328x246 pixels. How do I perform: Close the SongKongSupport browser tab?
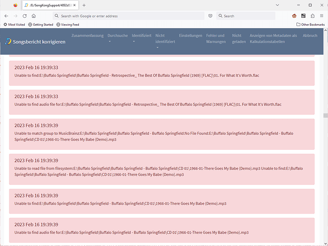click(74, 5)
